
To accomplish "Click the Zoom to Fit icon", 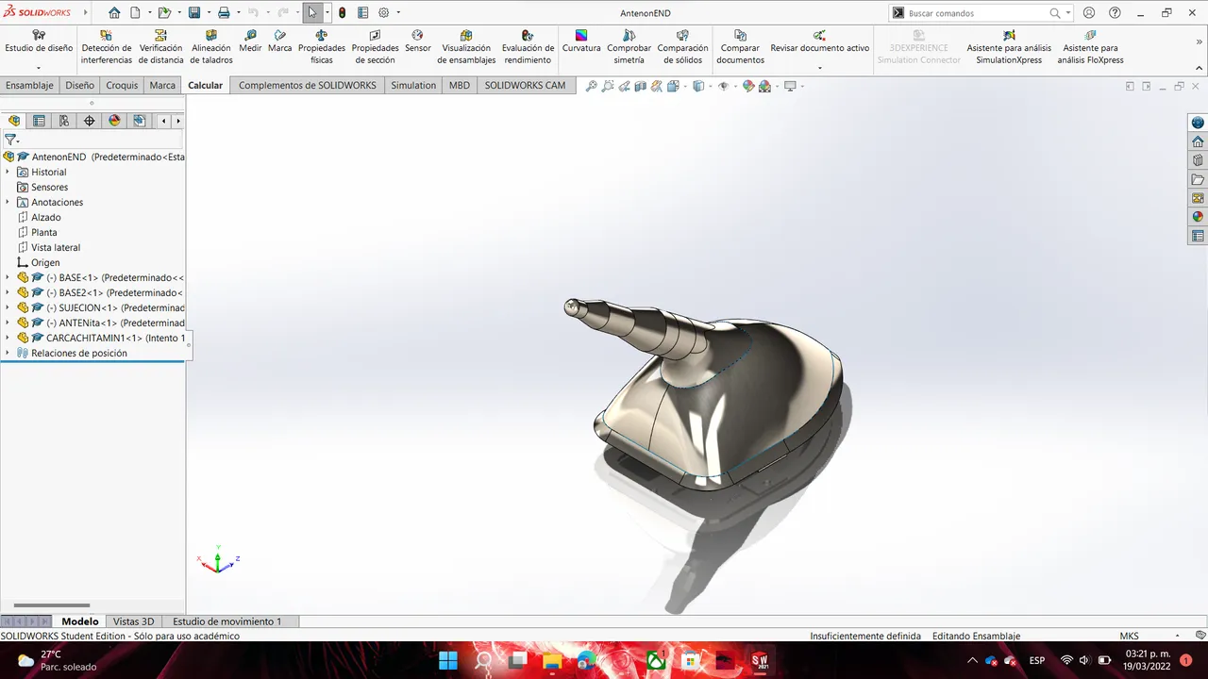I will click(592, 86).
